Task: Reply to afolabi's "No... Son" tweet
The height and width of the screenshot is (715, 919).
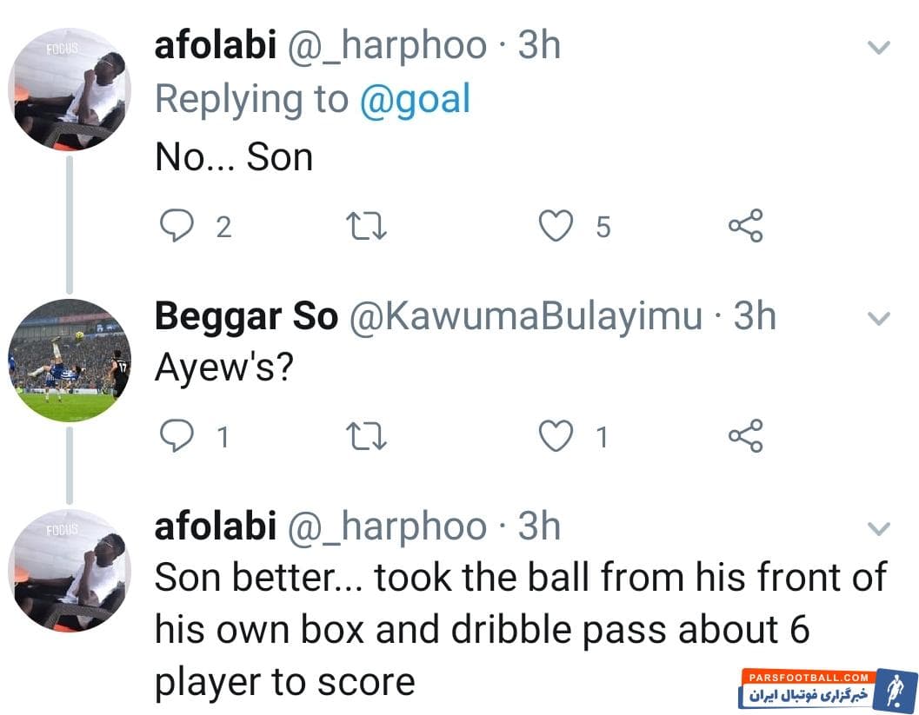Action: tap(177, 227)
